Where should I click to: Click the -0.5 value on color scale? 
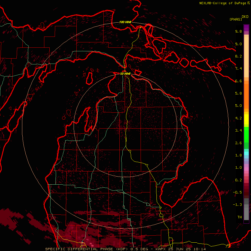click(237, 192)
